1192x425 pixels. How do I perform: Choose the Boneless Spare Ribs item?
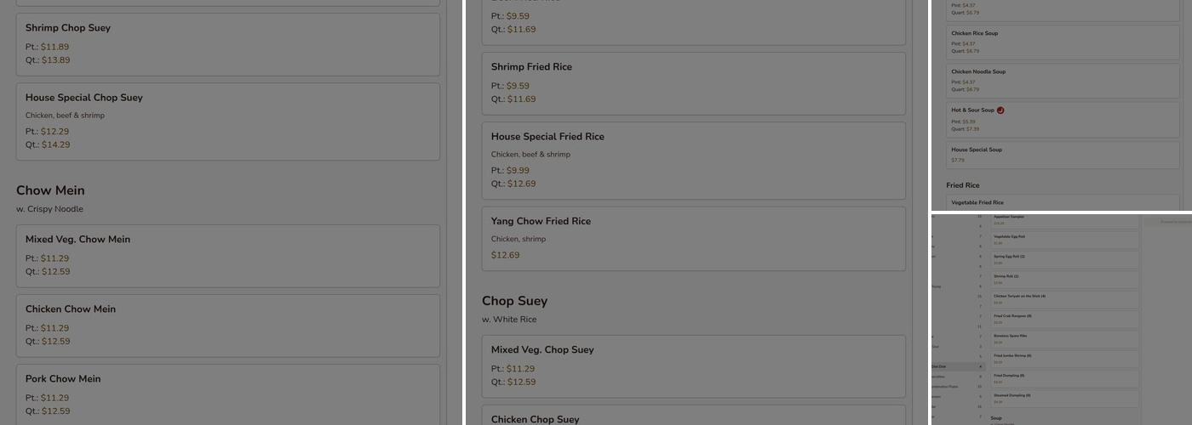click(x=1065, y=339)
